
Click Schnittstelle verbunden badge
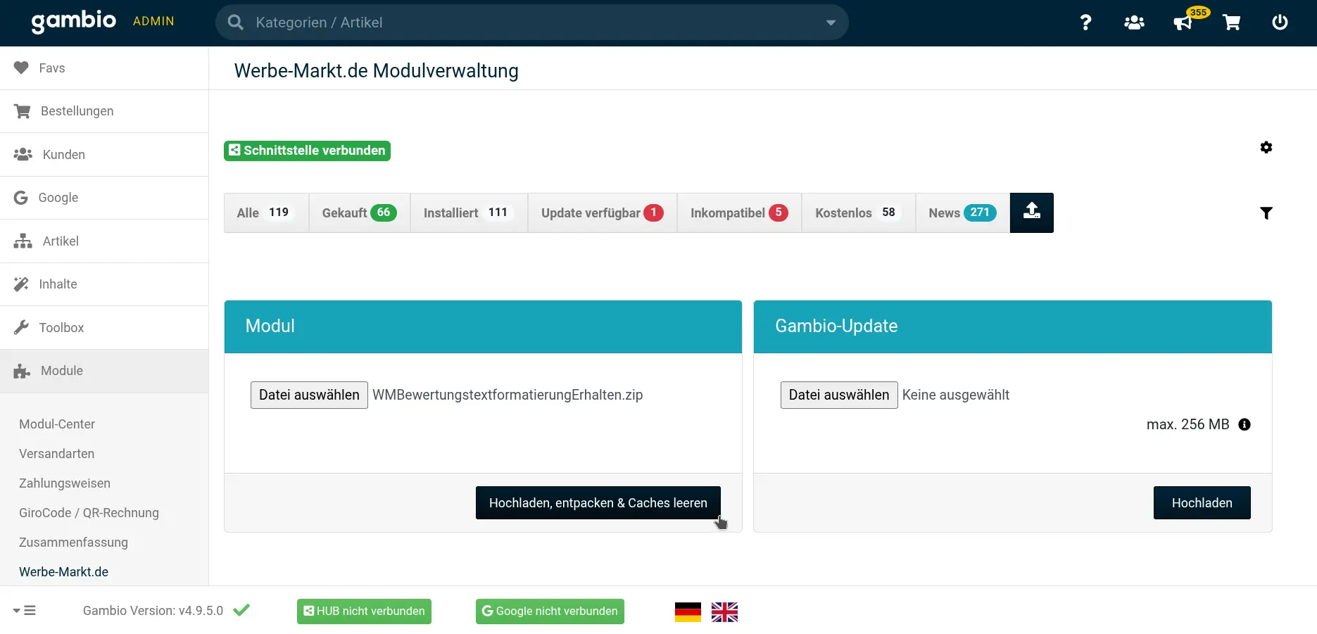pos(307,151)
